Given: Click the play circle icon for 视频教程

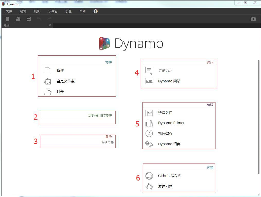Looking at the screenshot, I should tap(149, 133).
